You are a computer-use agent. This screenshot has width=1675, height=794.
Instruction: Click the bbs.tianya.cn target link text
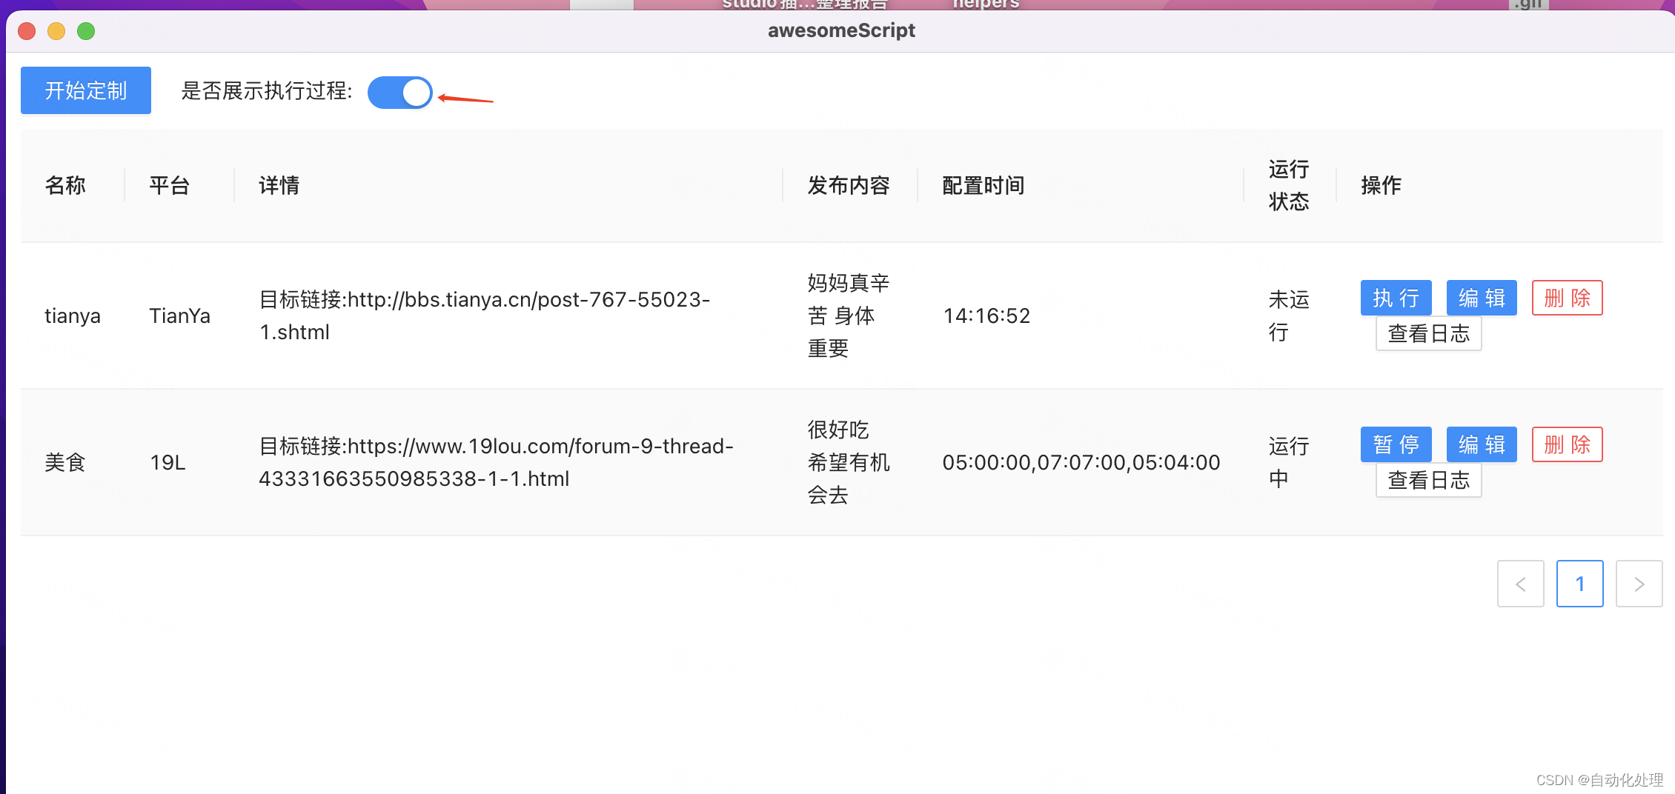pos(485,316)
